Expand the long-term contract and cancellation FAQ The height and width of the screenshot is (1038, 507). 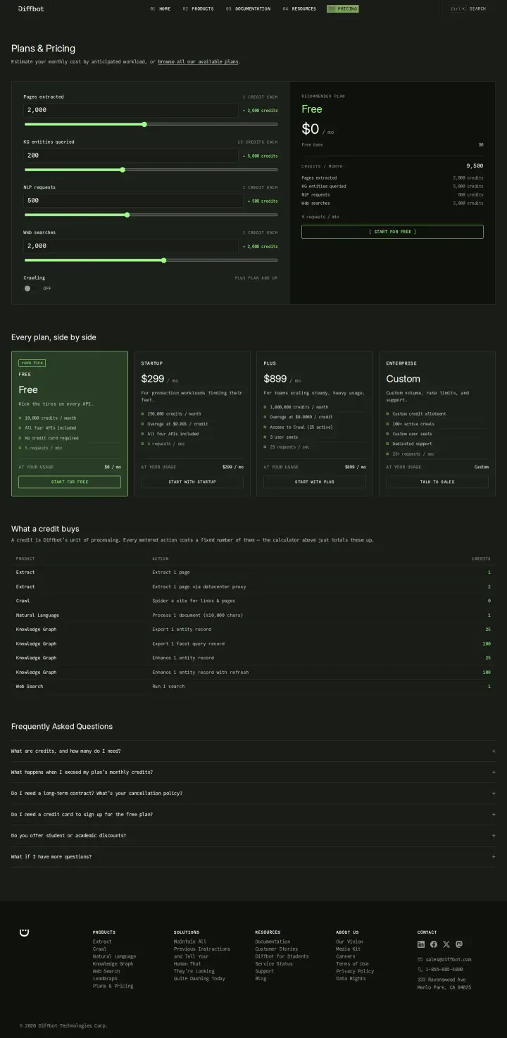253,794
